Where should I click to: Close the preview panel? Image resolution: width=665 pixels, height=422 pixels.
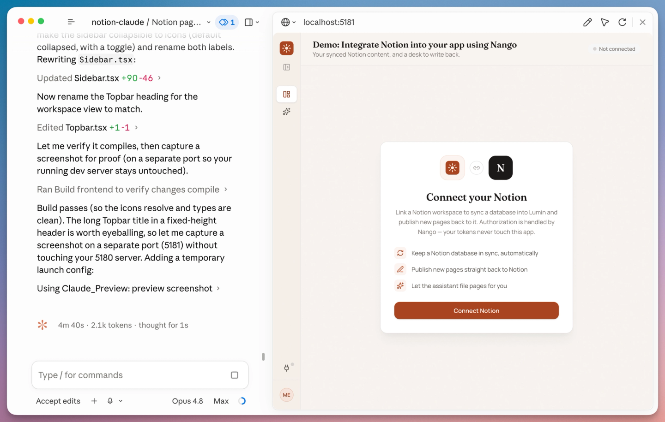(642, 22)
